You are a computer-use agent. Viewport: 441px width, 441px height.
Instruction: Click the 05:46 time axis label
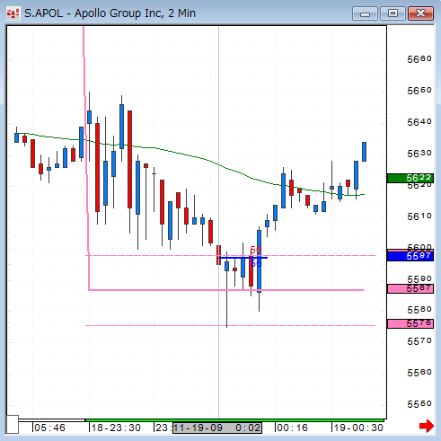click(49, 428)
